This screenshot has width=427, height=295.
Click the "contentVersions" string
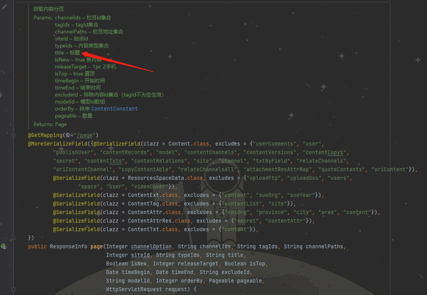tap(270, 152)
